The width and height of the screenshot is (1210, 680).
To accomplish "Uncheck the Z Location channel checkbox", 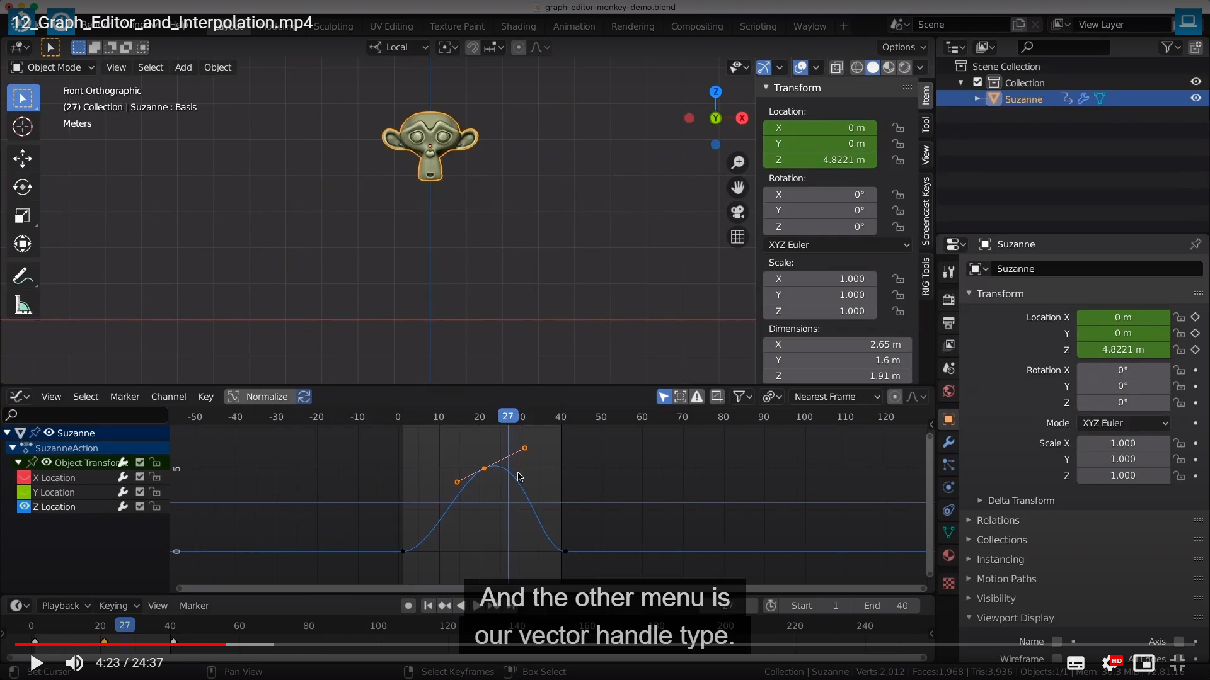I will pyautogui.click(x=140, y=506).
